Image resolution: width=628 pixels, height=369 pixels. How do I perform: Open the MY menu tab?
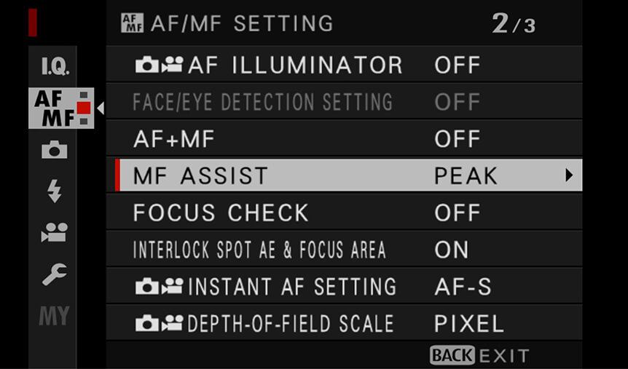click(x=55, y=316)
